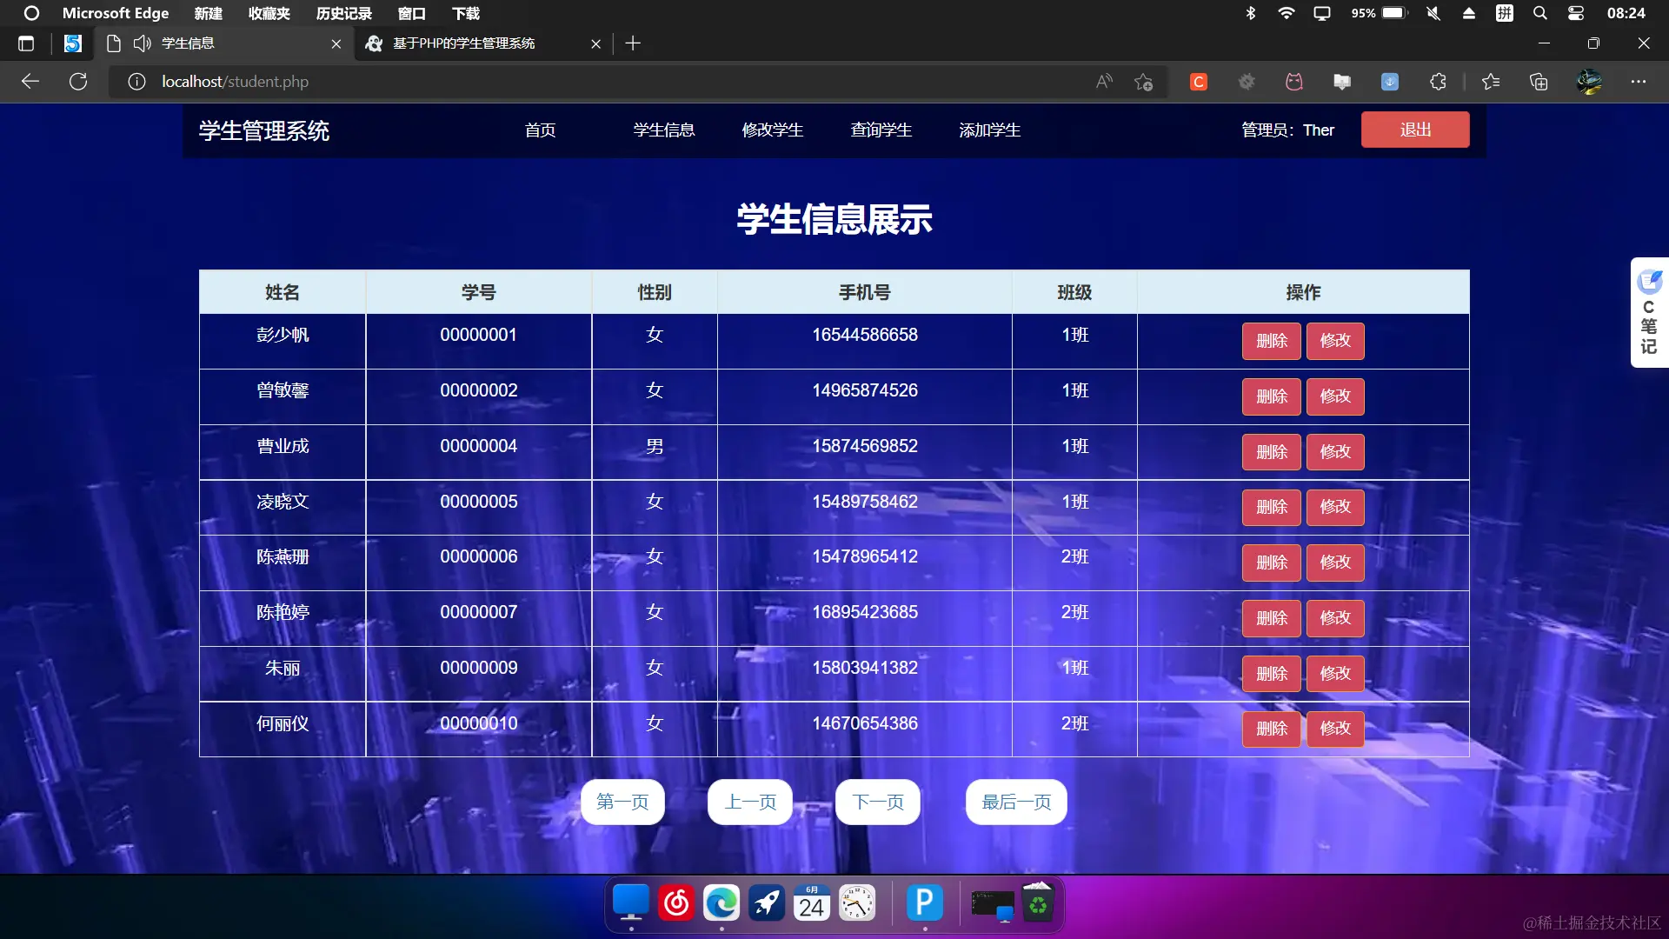Open the tab actions menu icon
Viewport: 1669px width, 939px height.
26,43
